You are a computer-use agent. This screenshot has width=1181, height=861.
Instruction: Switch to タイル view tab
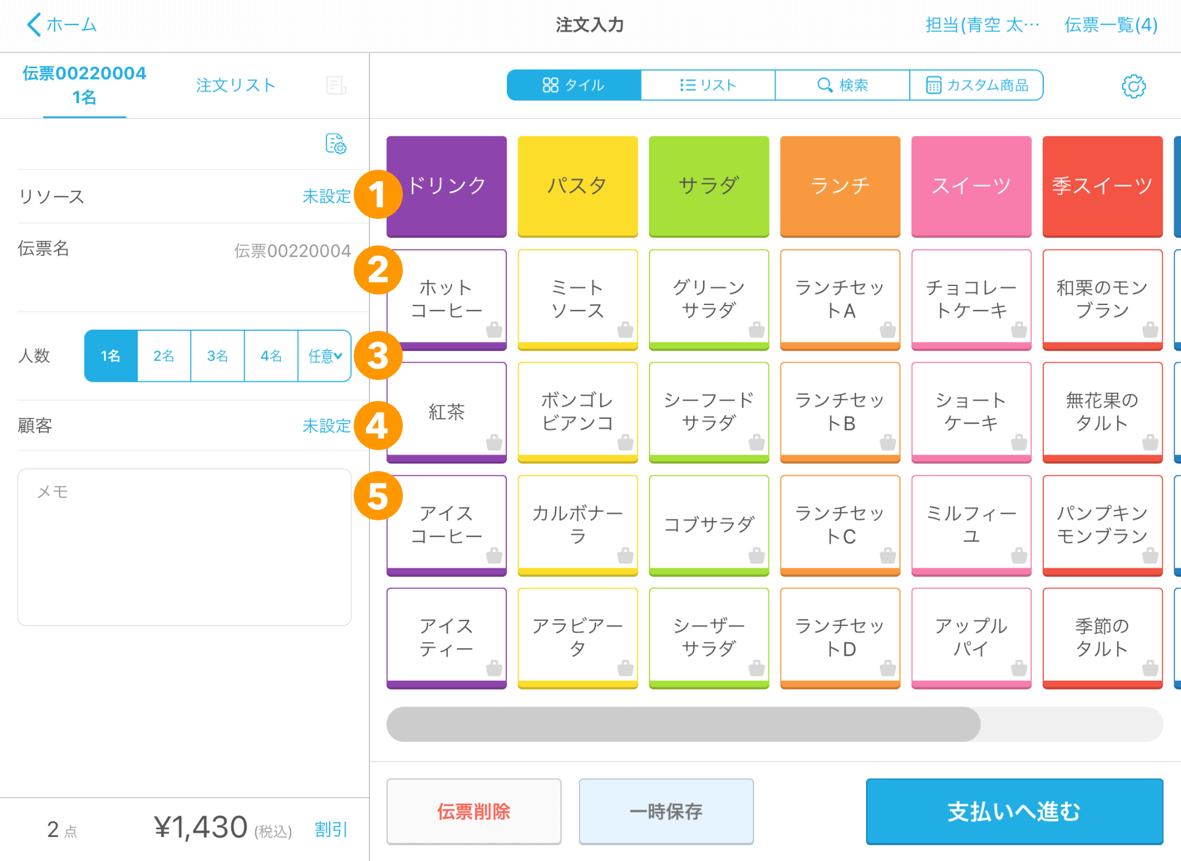(574, 85)
